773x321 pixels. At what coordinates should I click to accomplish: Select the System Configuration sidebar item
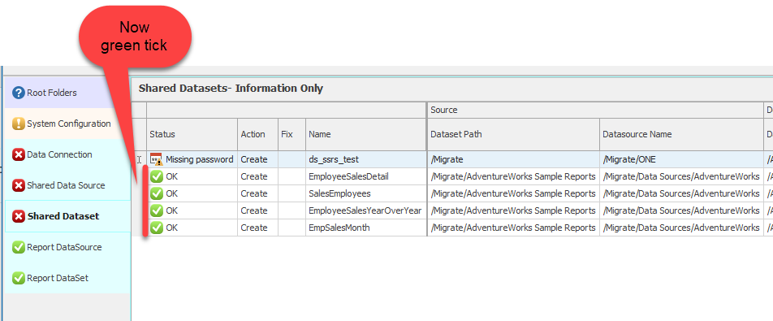67,124
